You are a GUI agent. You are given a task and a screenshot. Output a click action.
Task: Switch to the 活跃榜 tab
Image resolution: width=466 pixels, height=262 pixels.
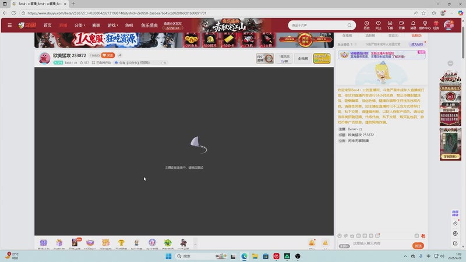click(370, 36)
